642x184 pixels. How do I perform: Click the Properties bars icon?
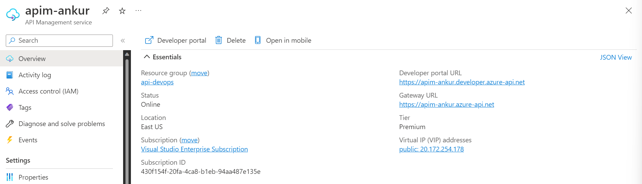(10, 177)
